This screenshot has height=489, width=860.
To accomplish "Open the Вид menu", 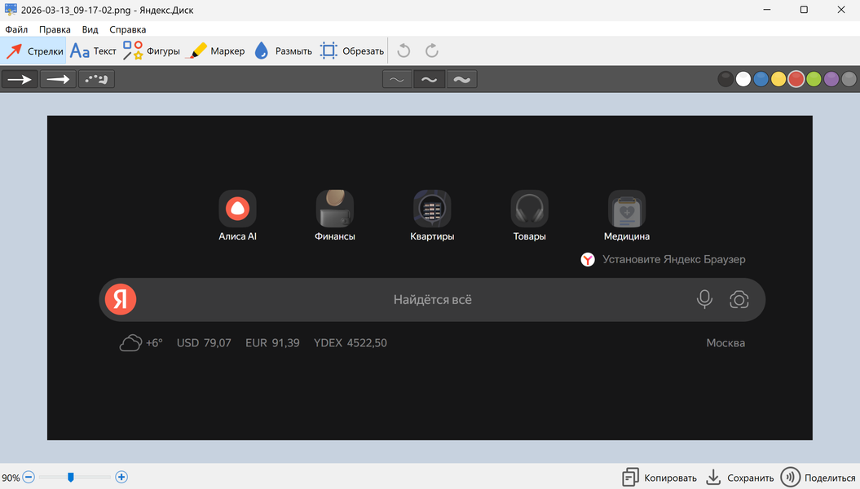I will point(90,29).
